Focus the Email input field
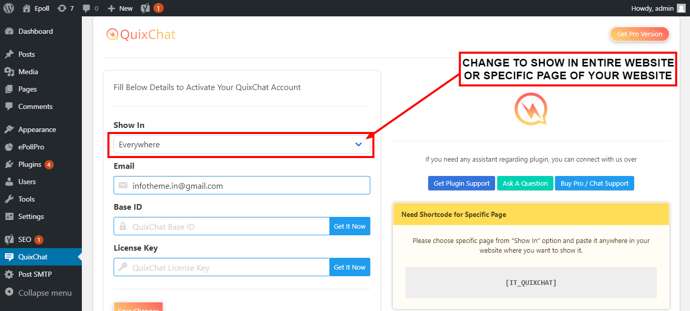The width and height of the screenshot is (690, 311). point(248,186)
